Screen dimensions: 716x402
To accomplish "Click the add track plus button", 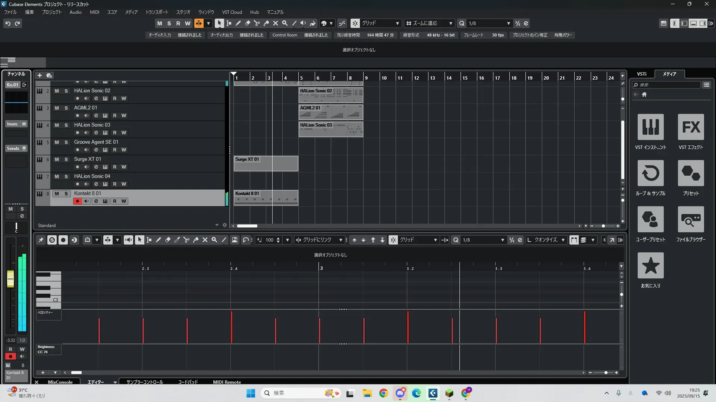I will click(x=40, y=75).
